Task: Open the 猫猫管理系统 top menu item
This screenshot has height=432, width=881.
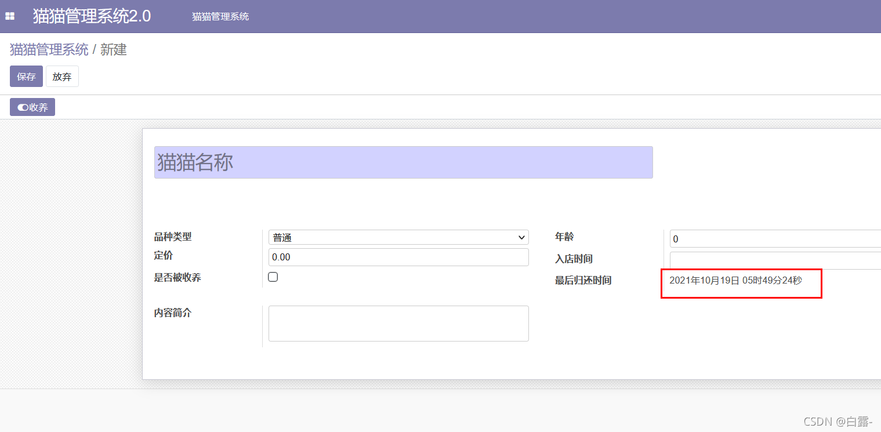Action: [x=220, y=16]
